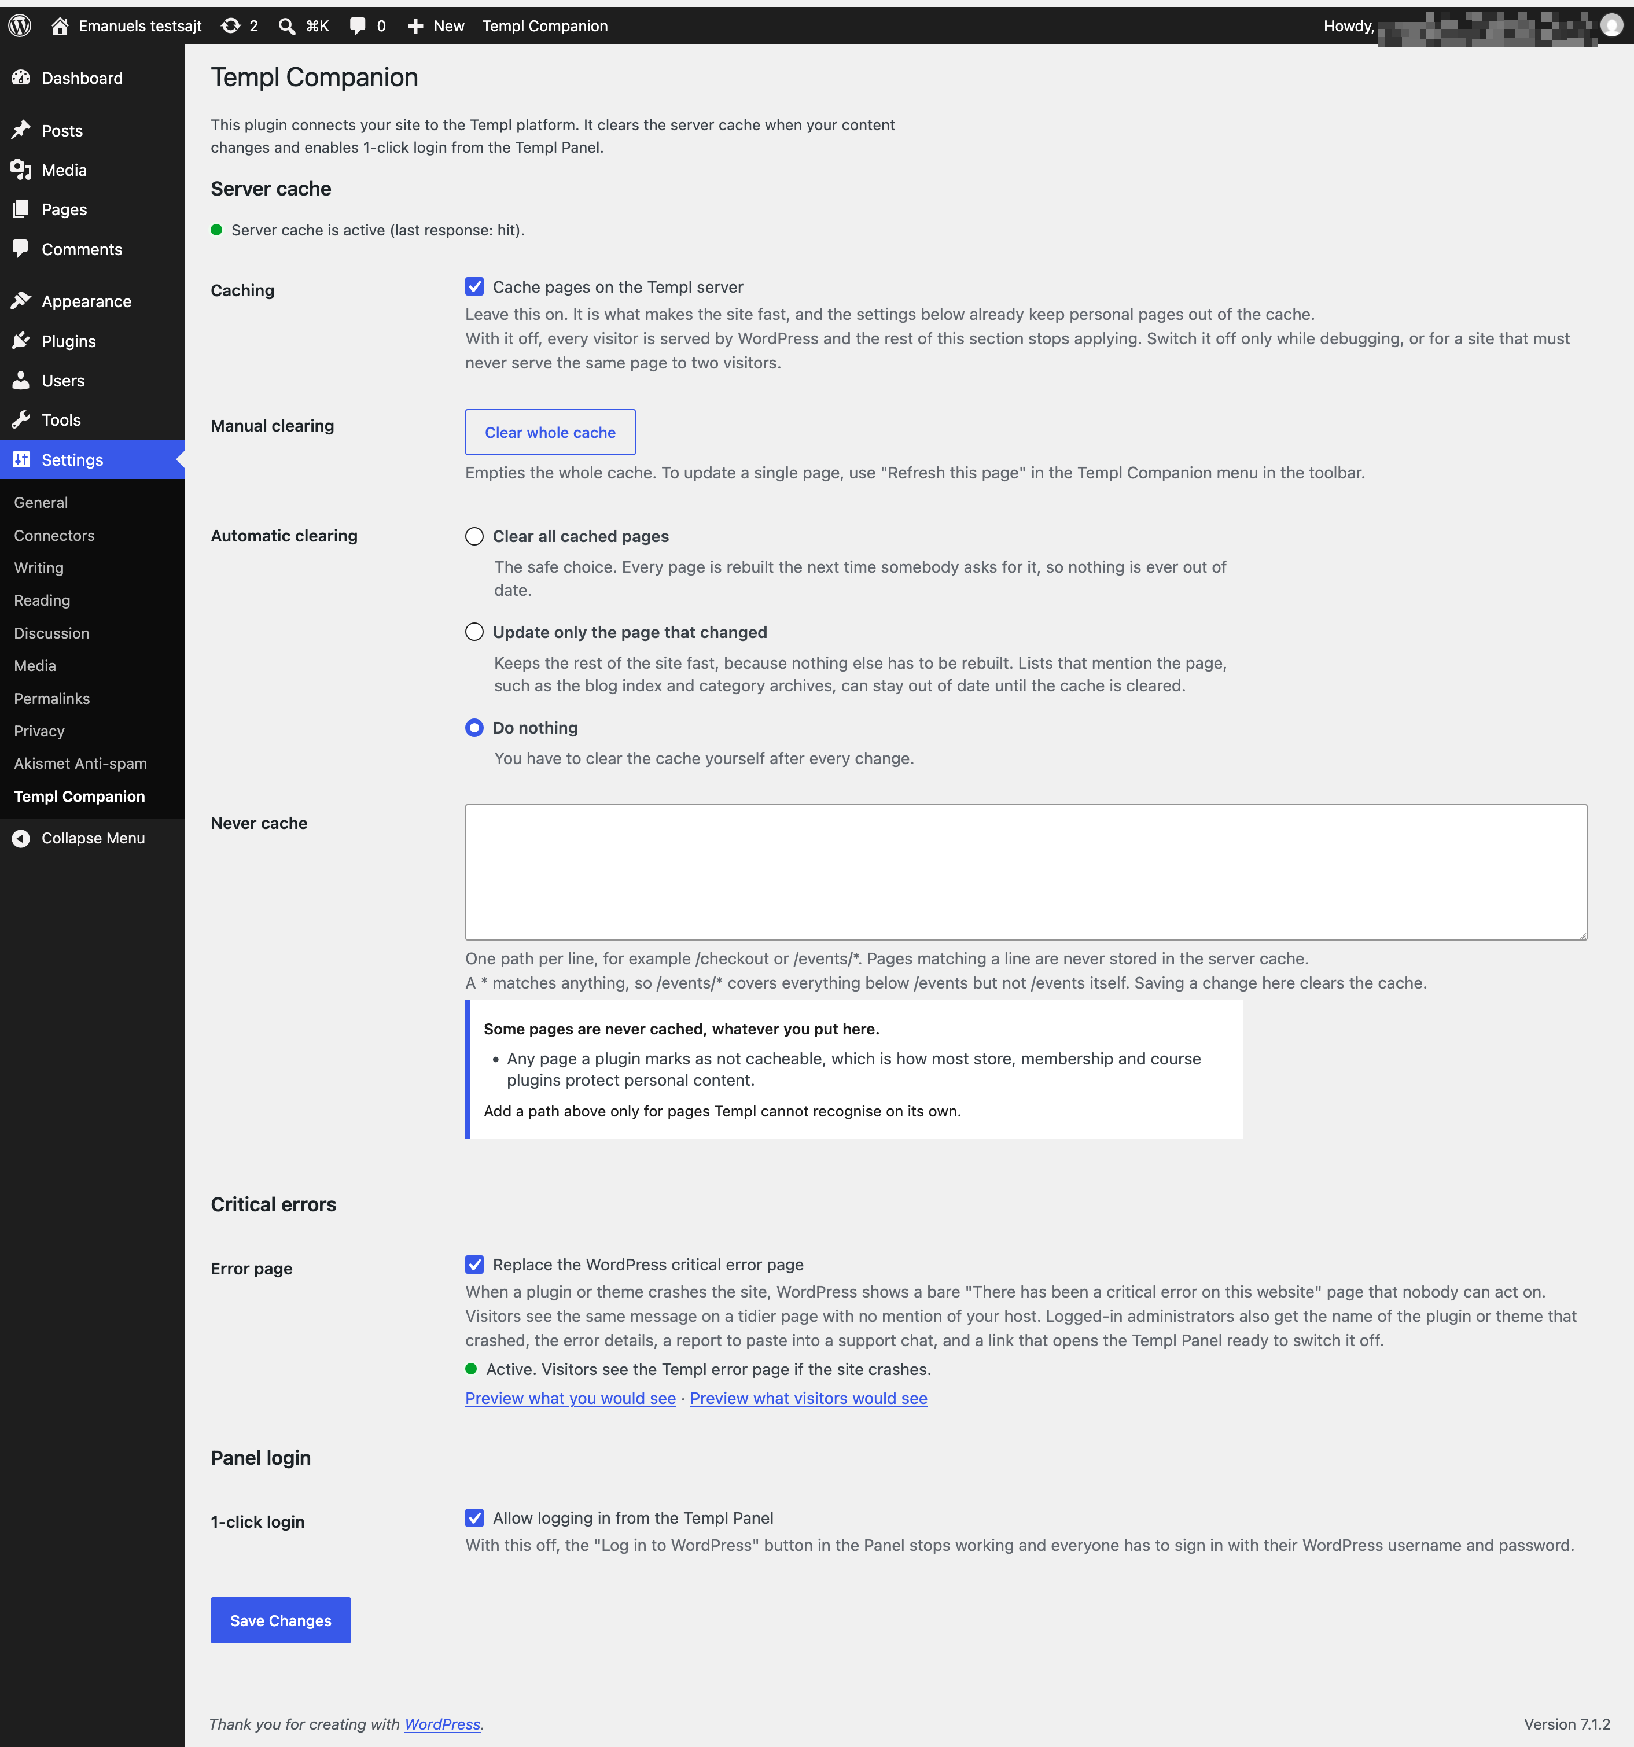The width and height of the screenshot is (1634, 1747).
Task: Open the Writing settings page
Action: click(39, 567)
